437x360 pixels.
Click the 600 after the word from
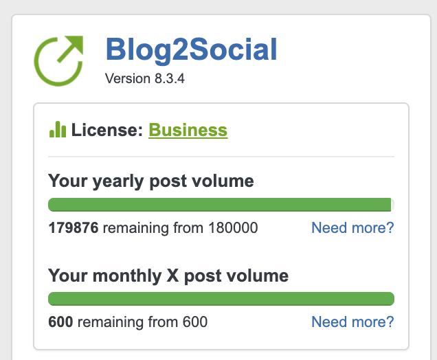[x=195, y=322]
